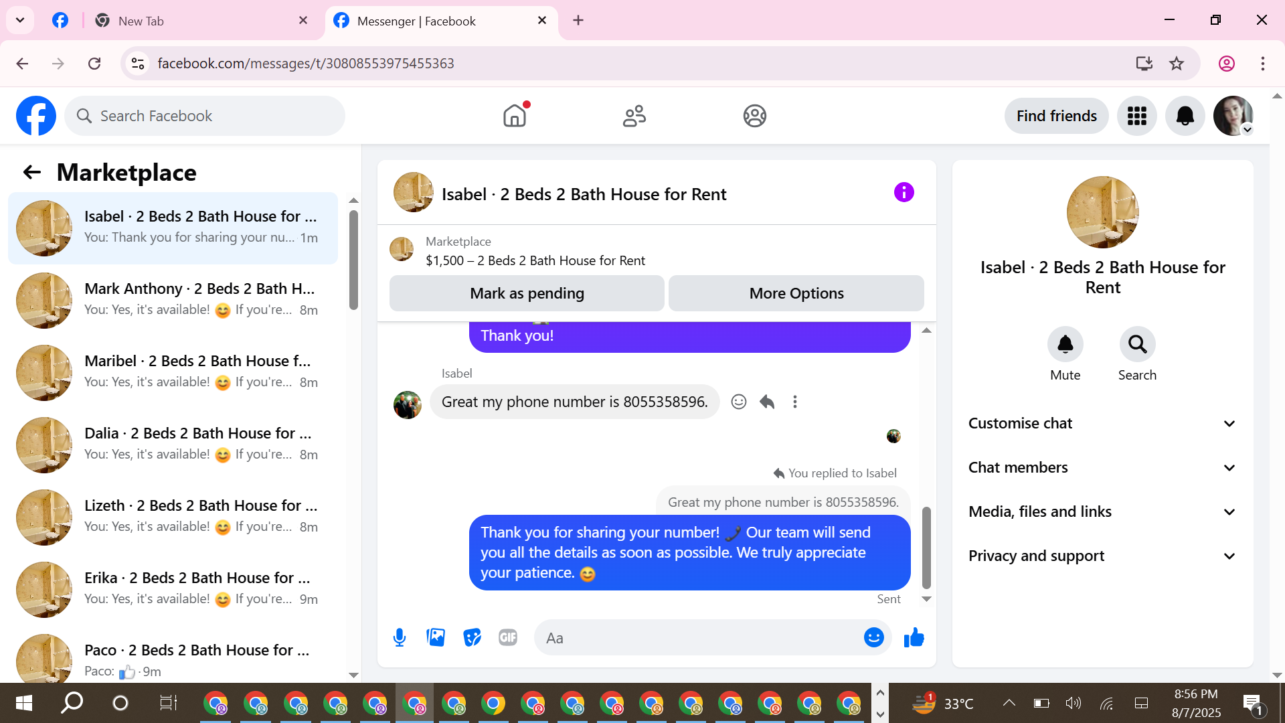Click Mark as pending button
The height and width of the screenshot is (723, 1285).
[x=527, y=293]
